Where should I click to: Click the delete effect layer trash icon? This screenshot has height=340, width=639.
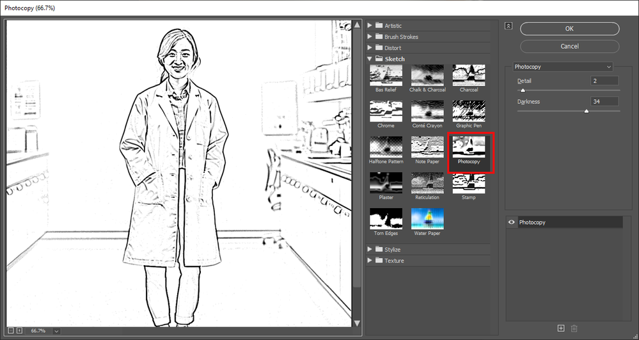coord(574,328)
